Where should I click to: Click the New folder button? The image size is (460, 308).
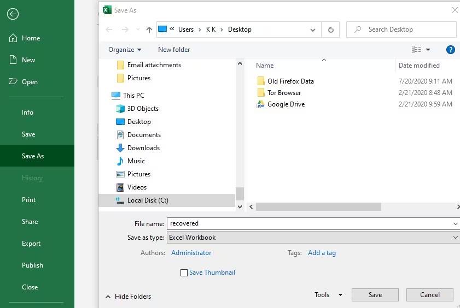coord(174,50)
